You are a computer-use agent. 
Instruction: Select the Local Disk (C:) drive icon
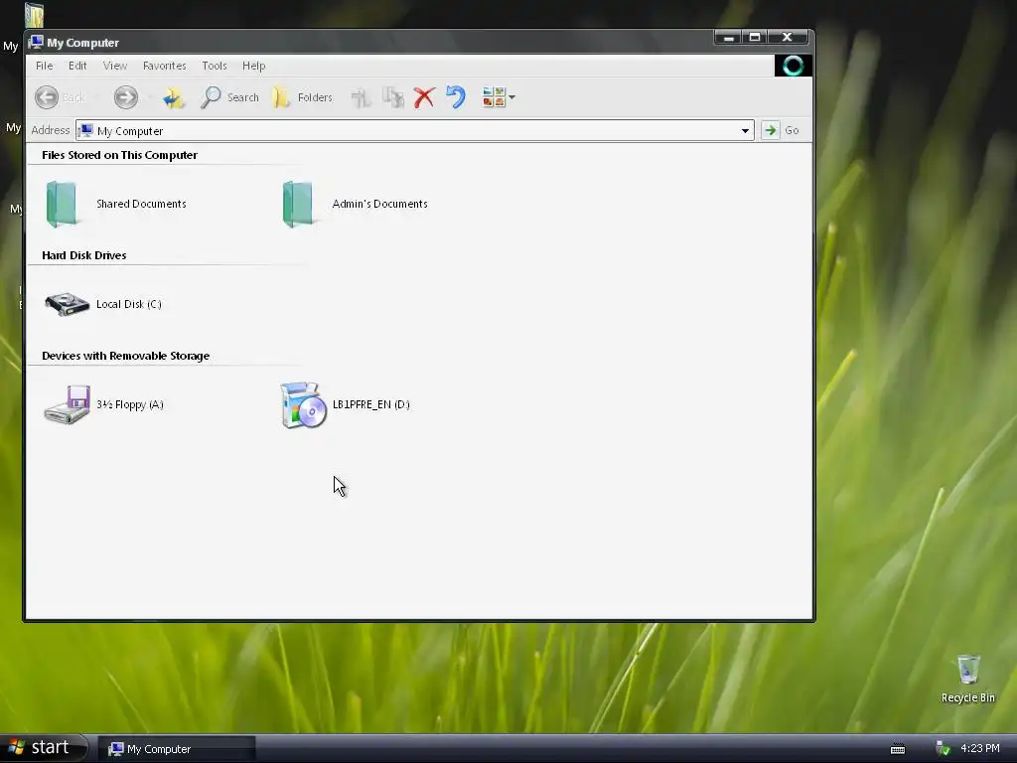coord(67,304)
